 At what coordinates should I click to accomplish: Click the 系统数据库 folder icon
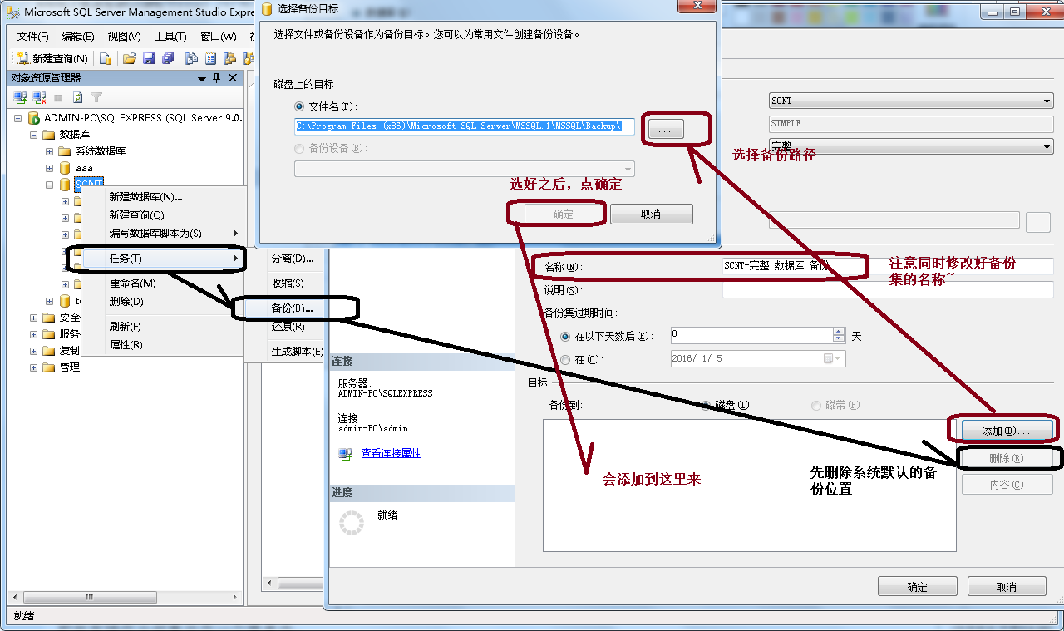click(x=65, y=151)
